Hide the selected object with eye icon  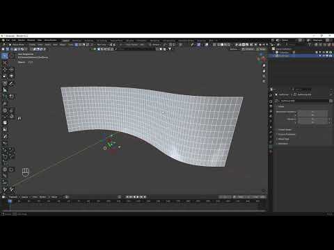[x=324, y=56]
